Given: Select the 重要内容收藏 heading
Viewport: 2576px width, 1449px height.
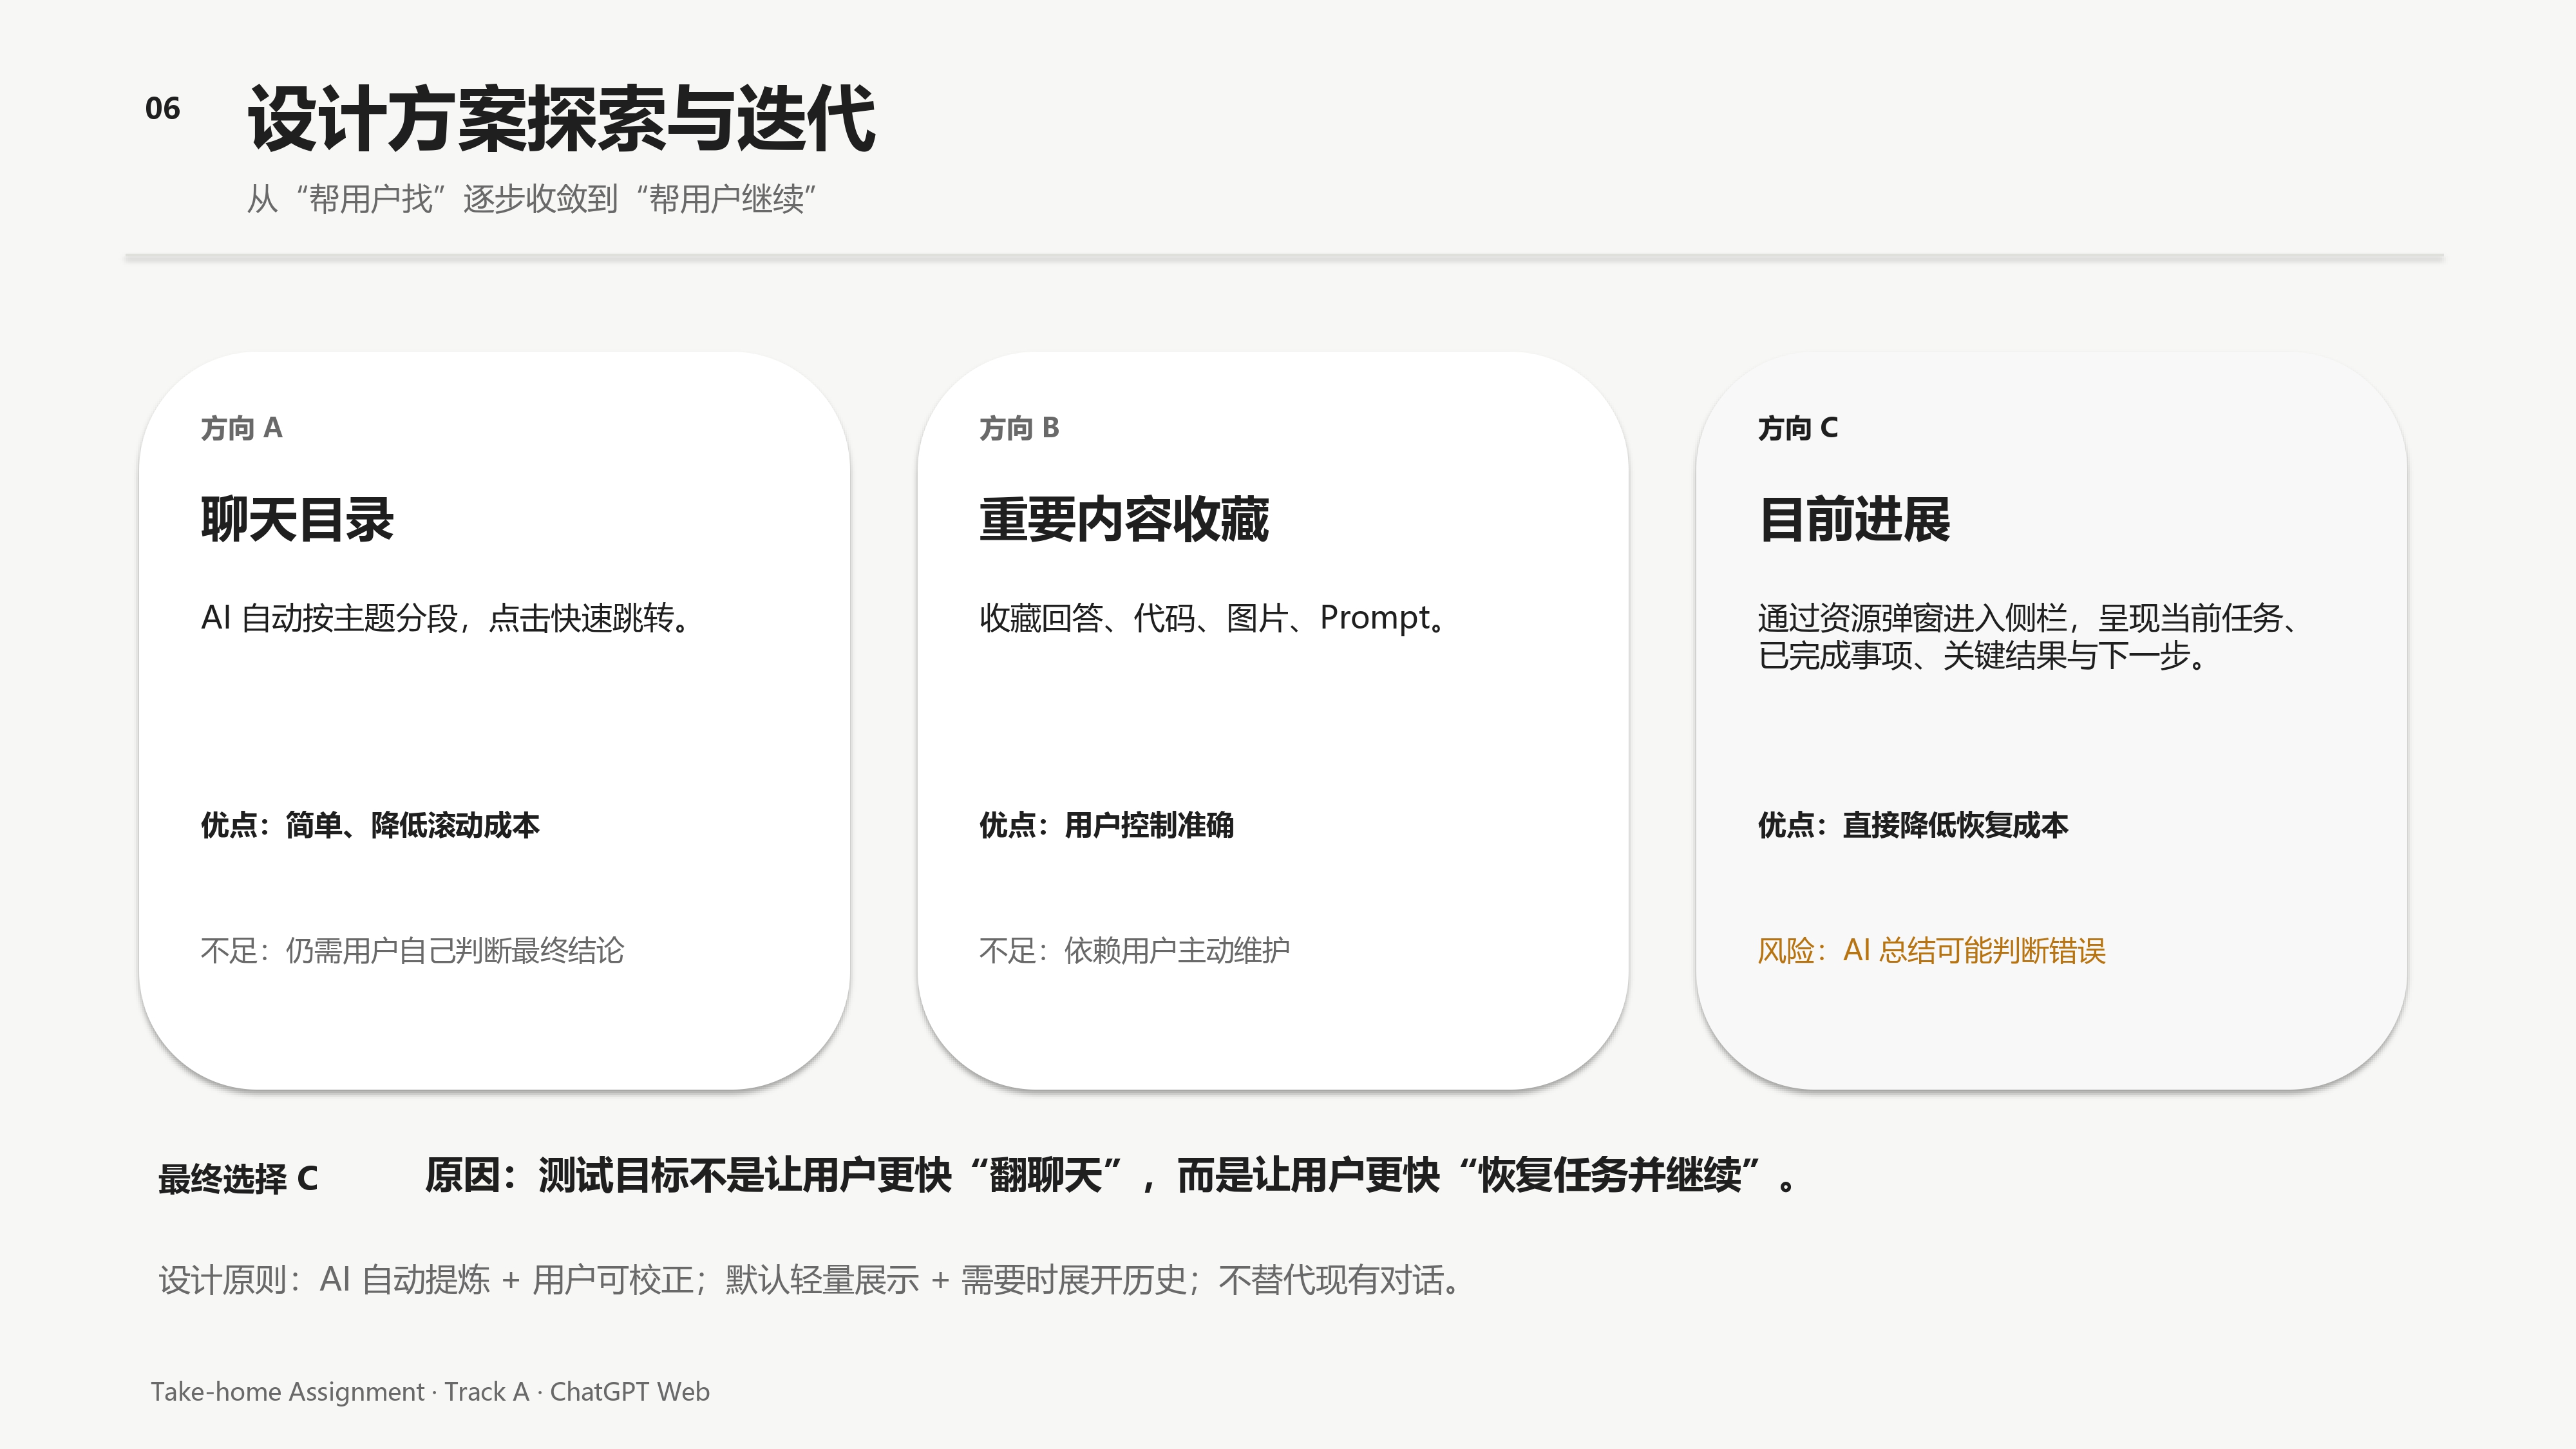Looking at the screenshot, I should coord(1124,519).
